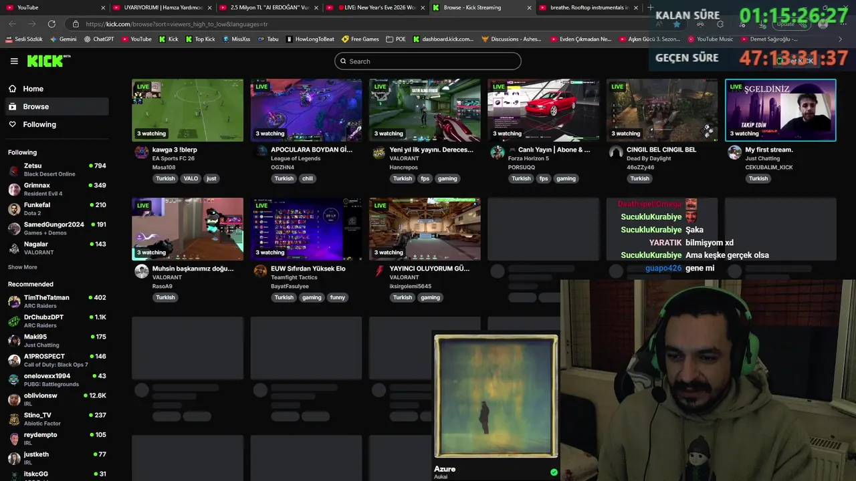Viewport: 856px width, 481px height.
Task: Open the Top Kick bookmark
Action: (200, 39)
